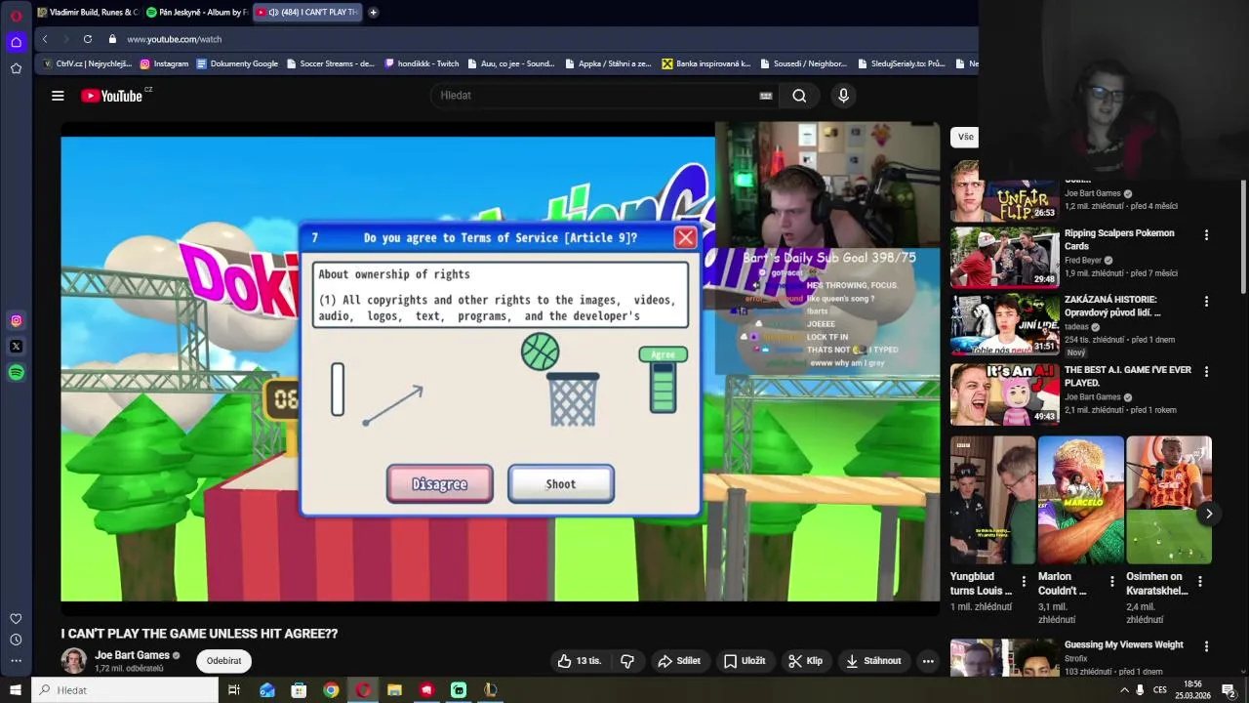
Task: Open Outlook from the taskbar
Action: 266,690
